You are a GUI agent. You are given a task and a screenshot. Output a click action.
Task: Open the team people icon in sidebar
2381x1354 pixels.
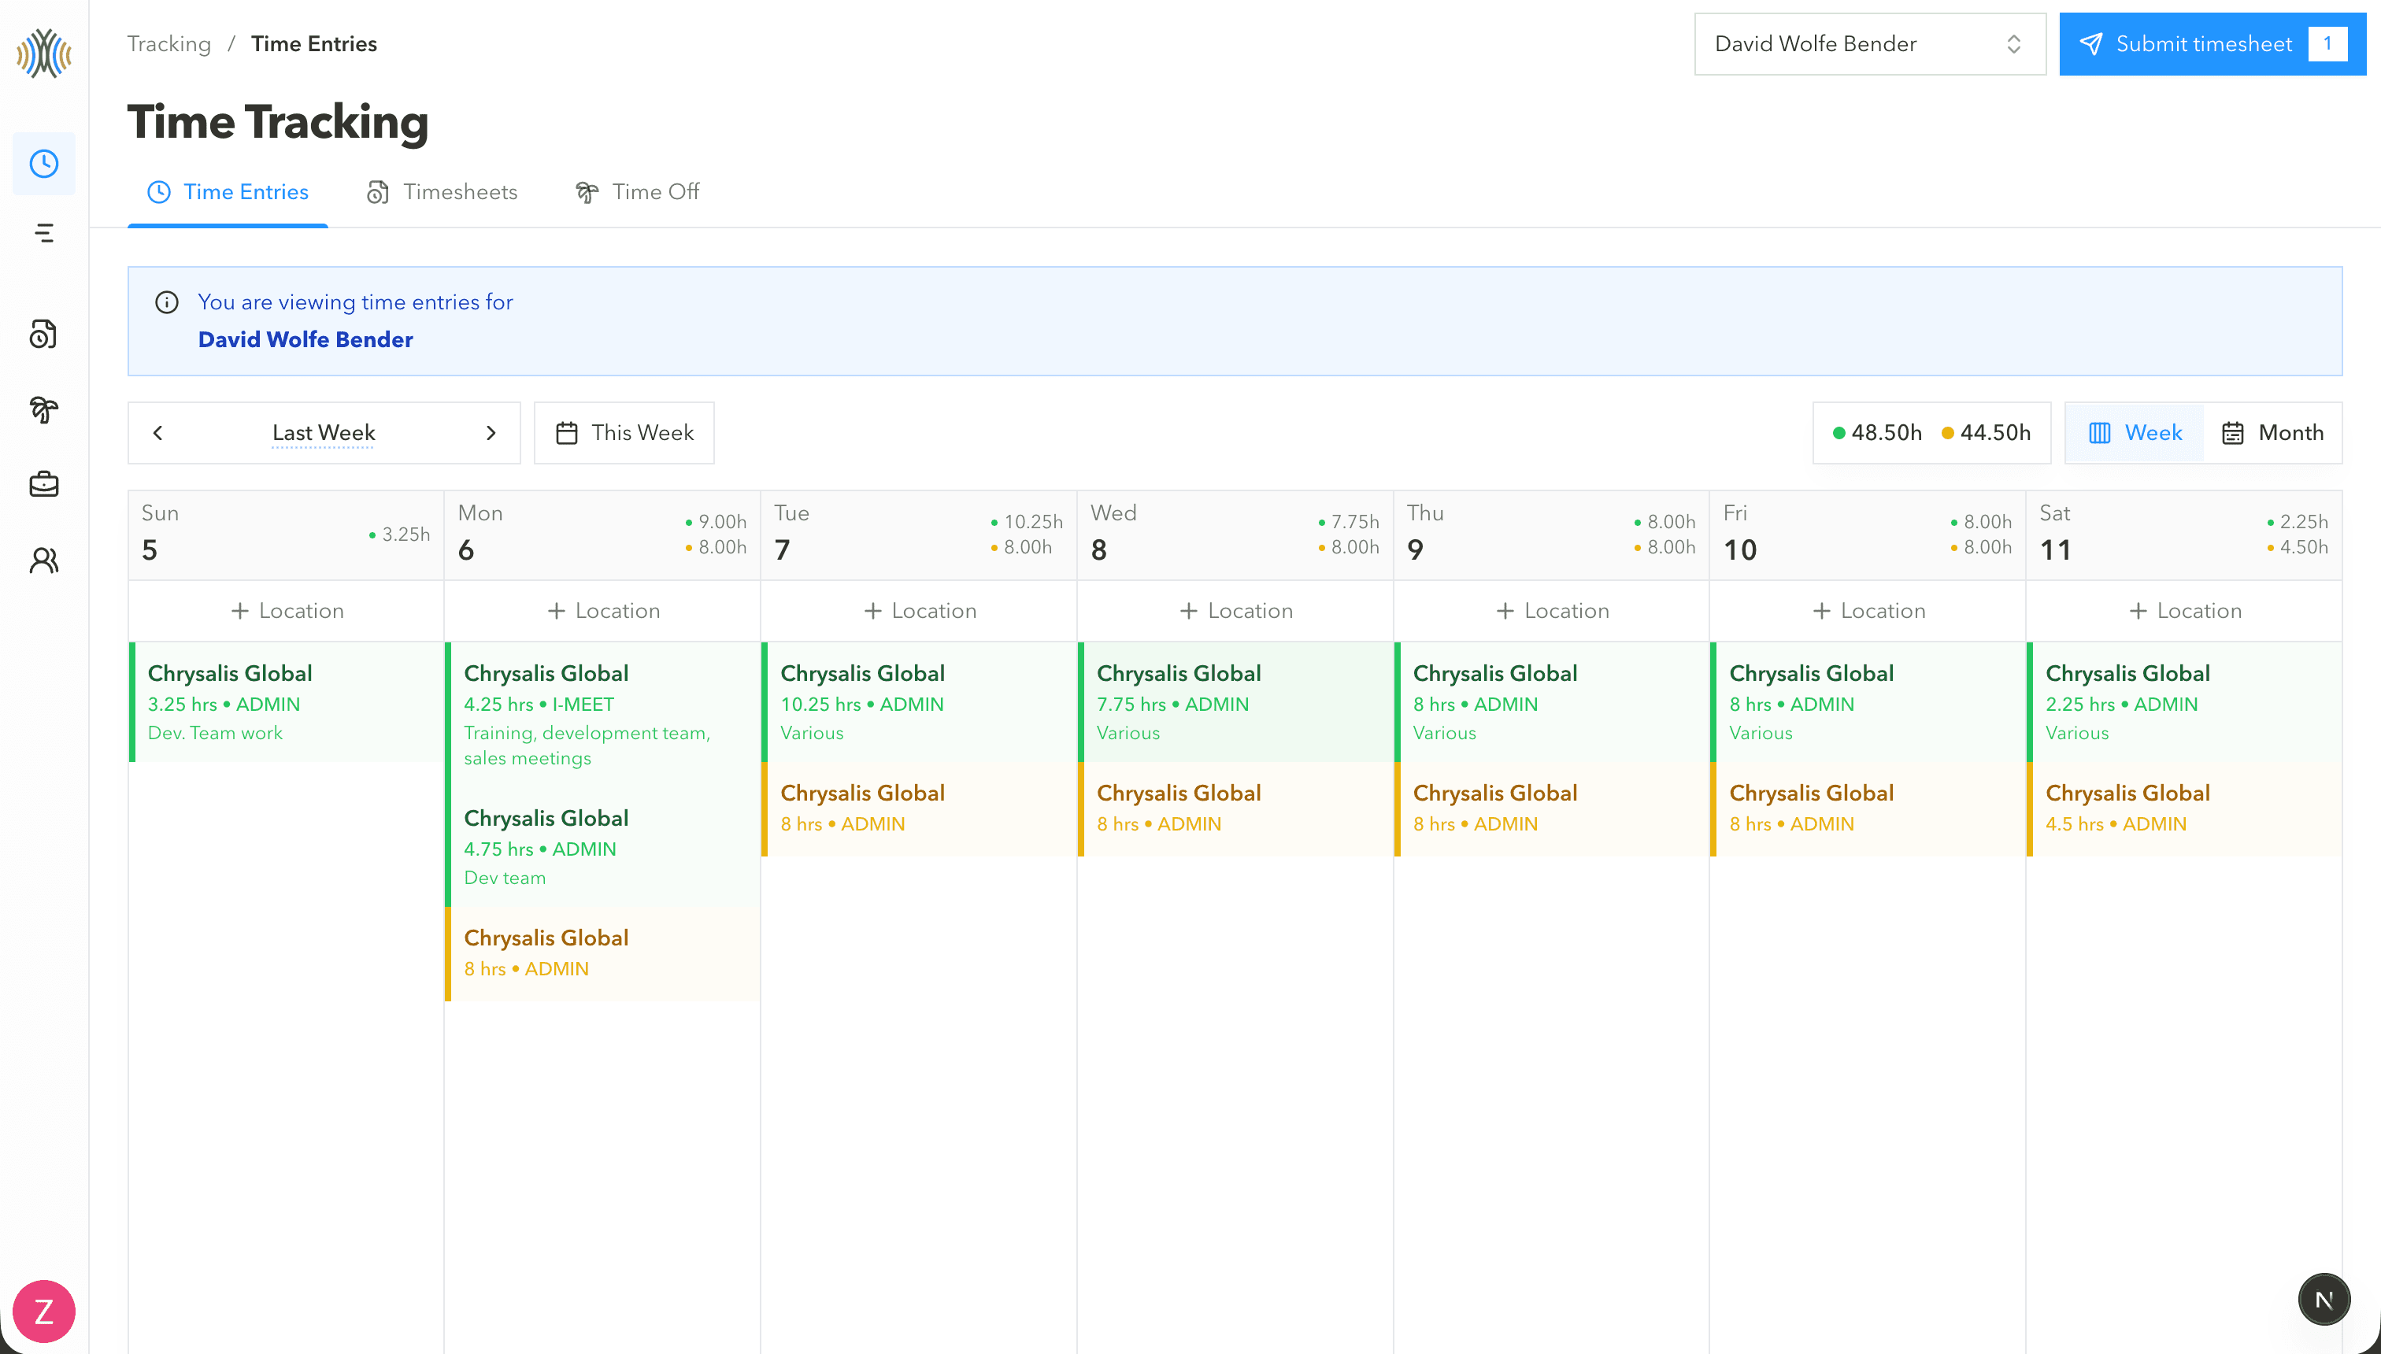click(x=44, y=560)
